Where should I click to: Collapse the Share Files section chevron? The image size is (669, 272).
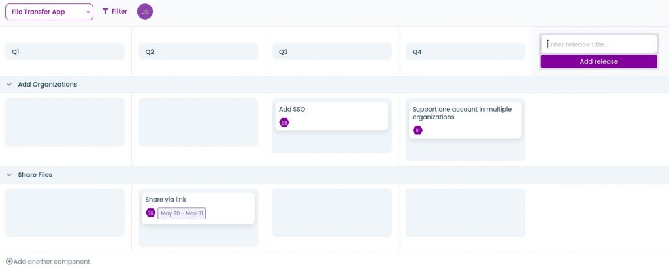pos(9,175)
